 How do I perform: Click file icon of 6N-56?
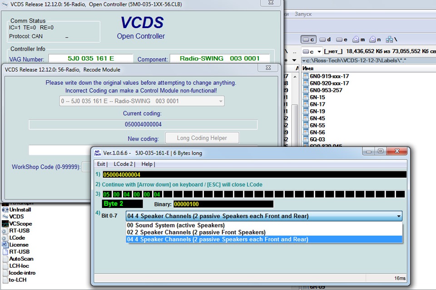[x=306, y=132]
